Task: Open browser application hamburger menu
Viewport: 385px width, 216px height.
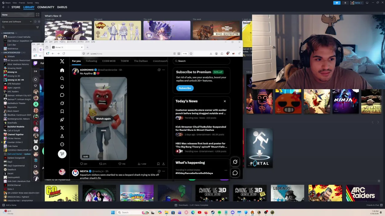Action: 239,54
